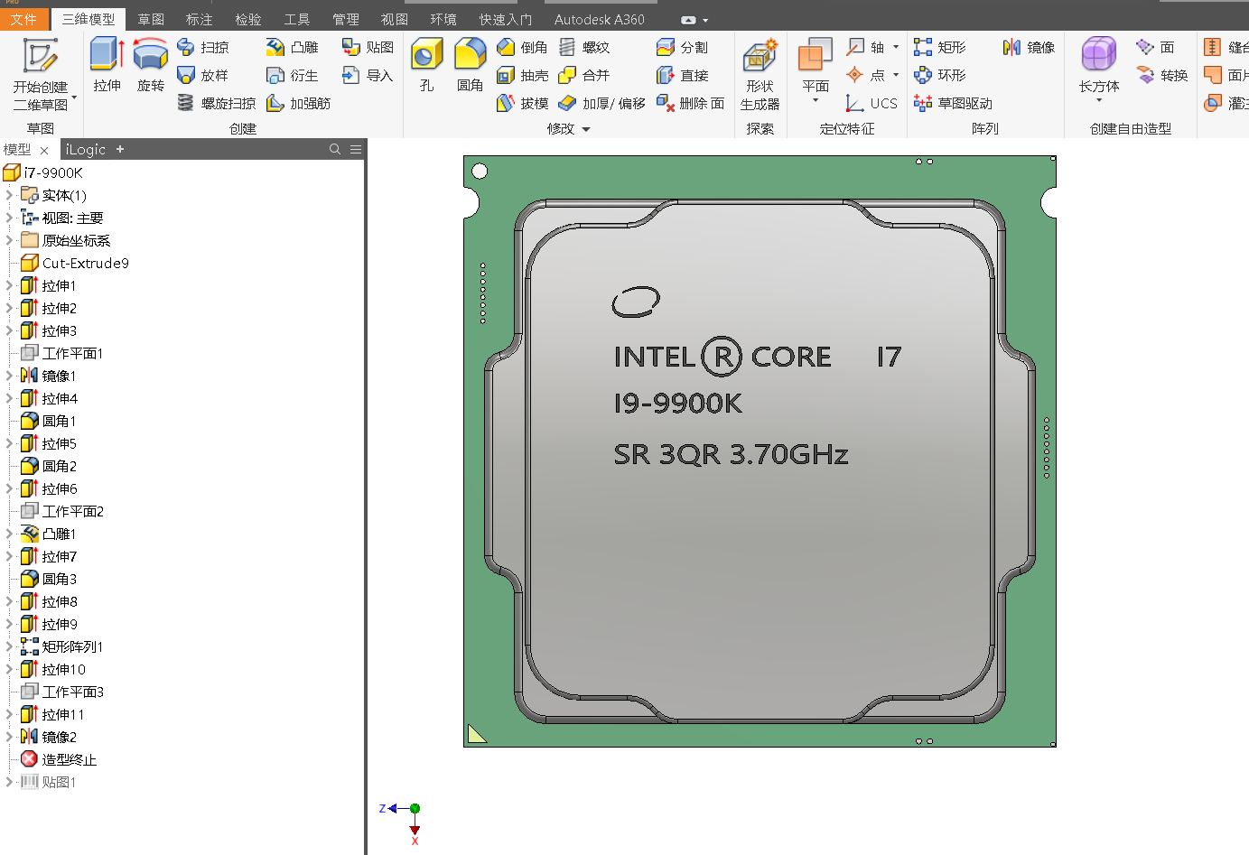1249x855 pixels.
Task: Select the Rectangular pattern (矩形) tool
Action: coord(940,47)
